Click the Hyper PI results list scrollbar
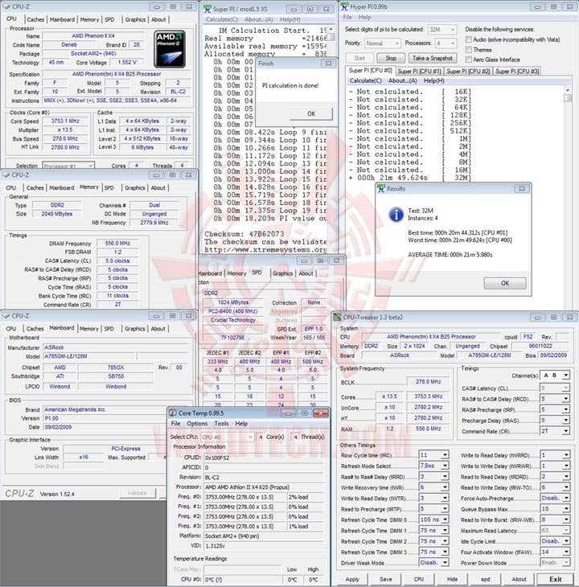Viewport: 579px width, 587px height. click(568, 97)
